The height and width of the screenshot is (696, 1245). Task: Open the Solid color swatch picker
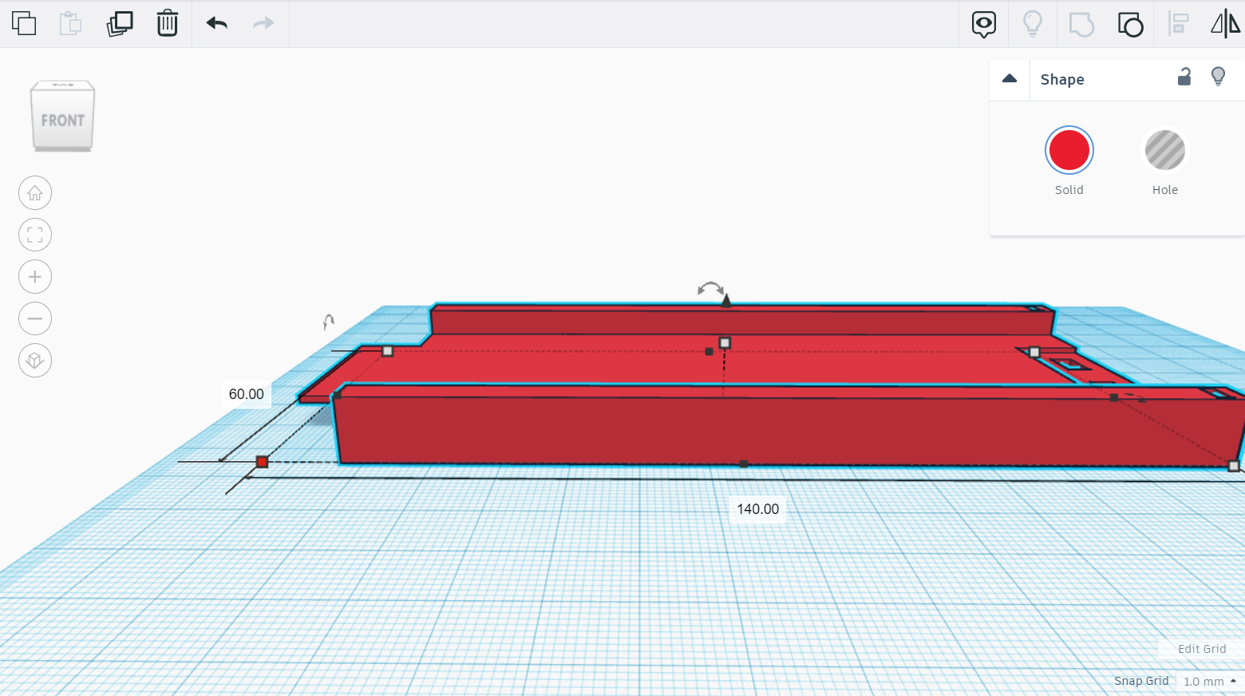[x=1069, y=149]
